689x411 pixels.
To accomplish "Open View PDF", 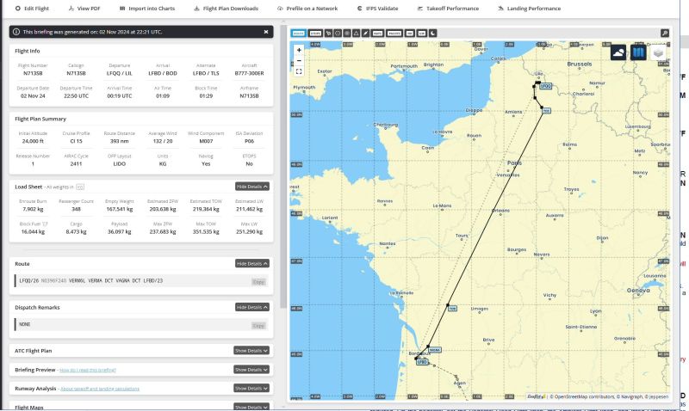I will (x=84, y=9).
